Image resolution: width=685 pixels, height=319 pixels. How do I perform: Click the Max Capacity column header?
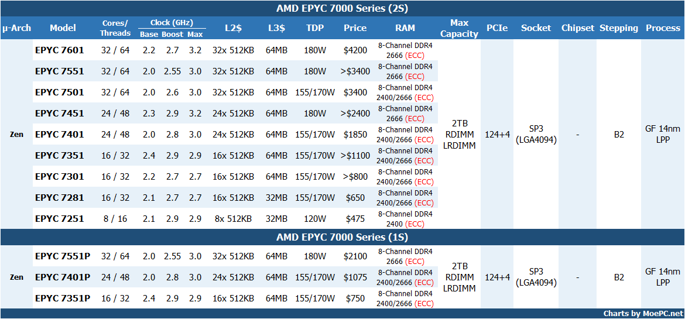(x=459, y=28)
